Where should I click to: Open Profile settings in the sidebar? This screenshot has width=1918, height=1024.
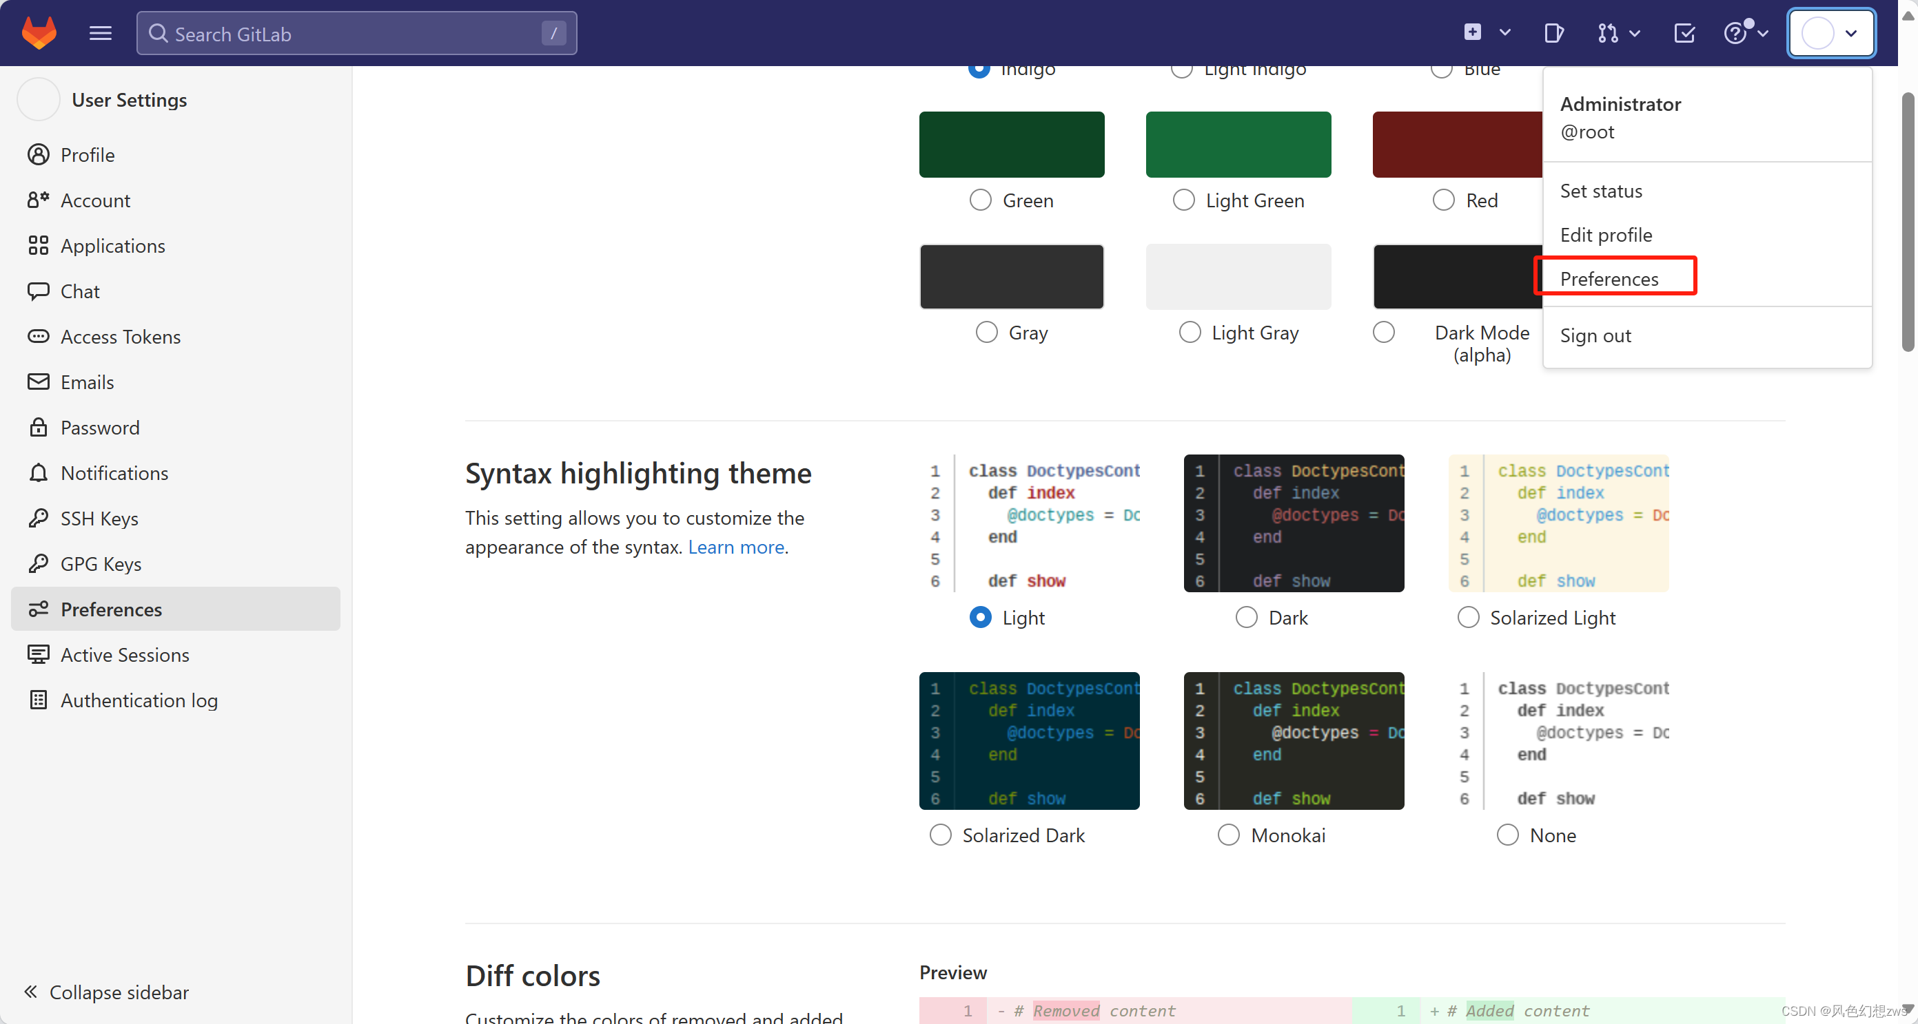coord(87,155)
